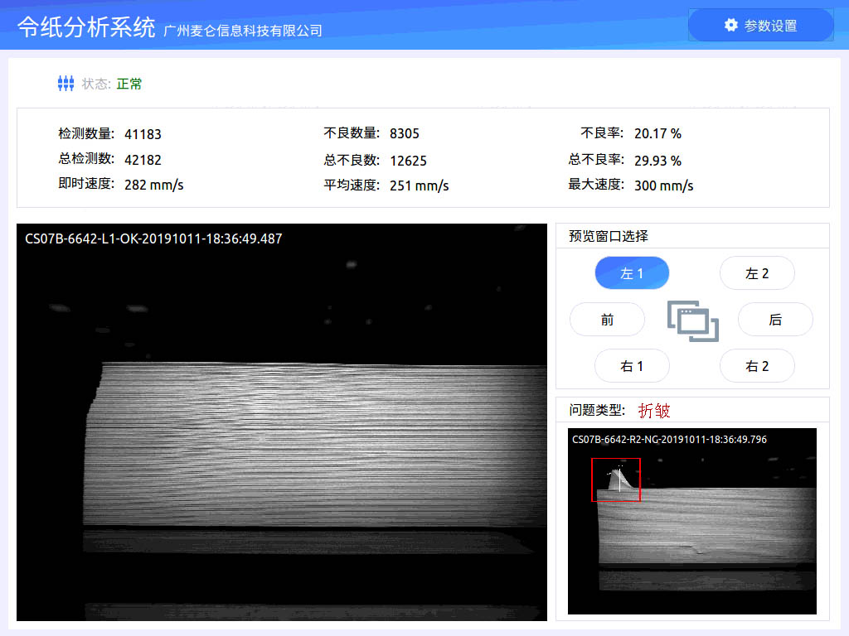
Task: Select the 右 2 camera view
Action: tap(757, 365)
